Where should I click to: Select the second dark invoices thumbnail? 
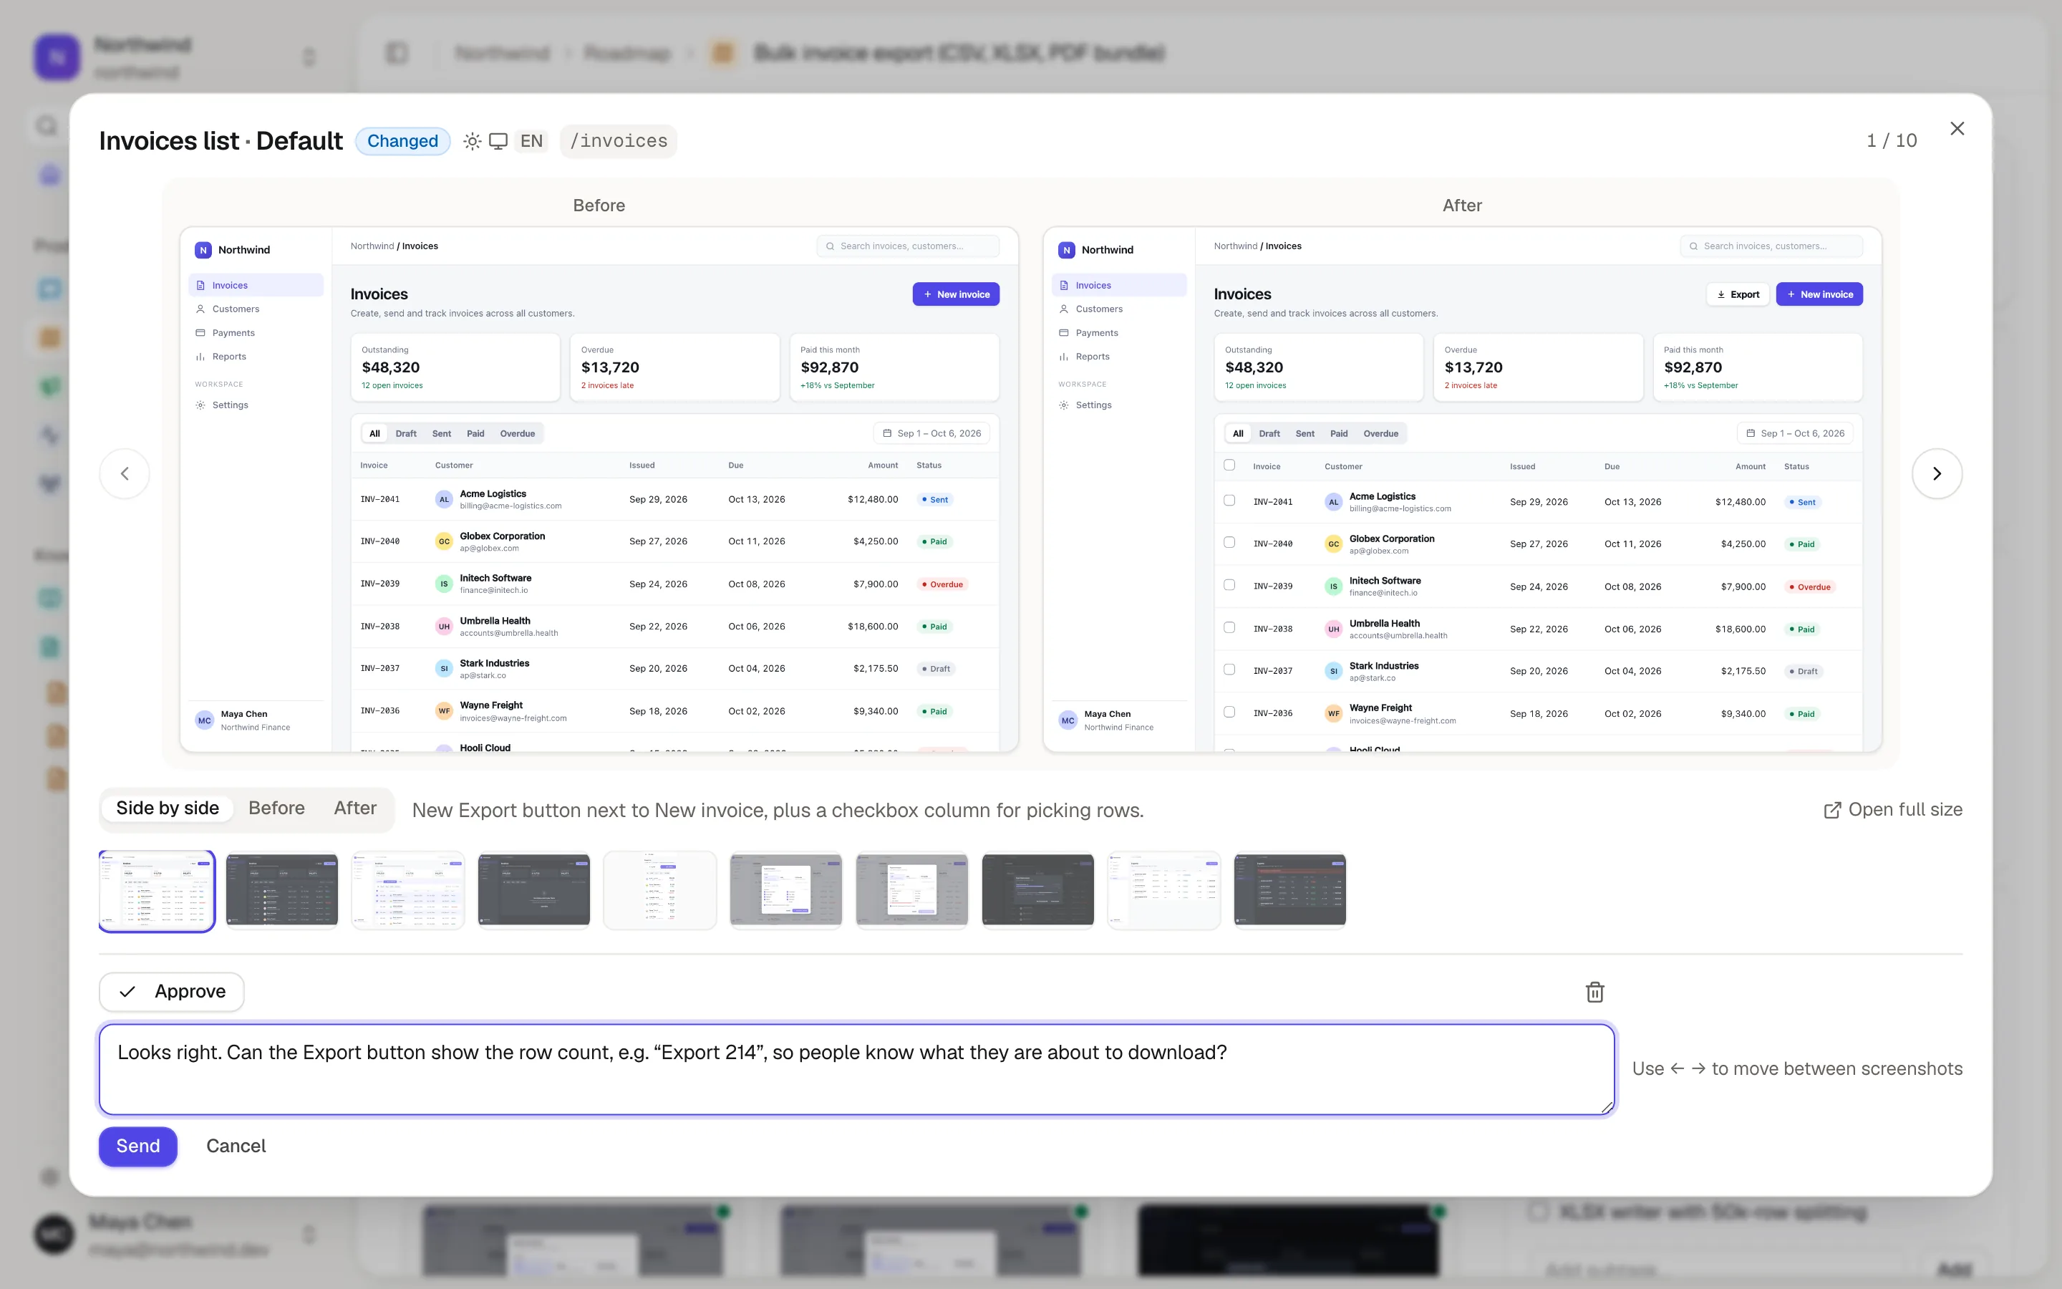pos(282,890)
